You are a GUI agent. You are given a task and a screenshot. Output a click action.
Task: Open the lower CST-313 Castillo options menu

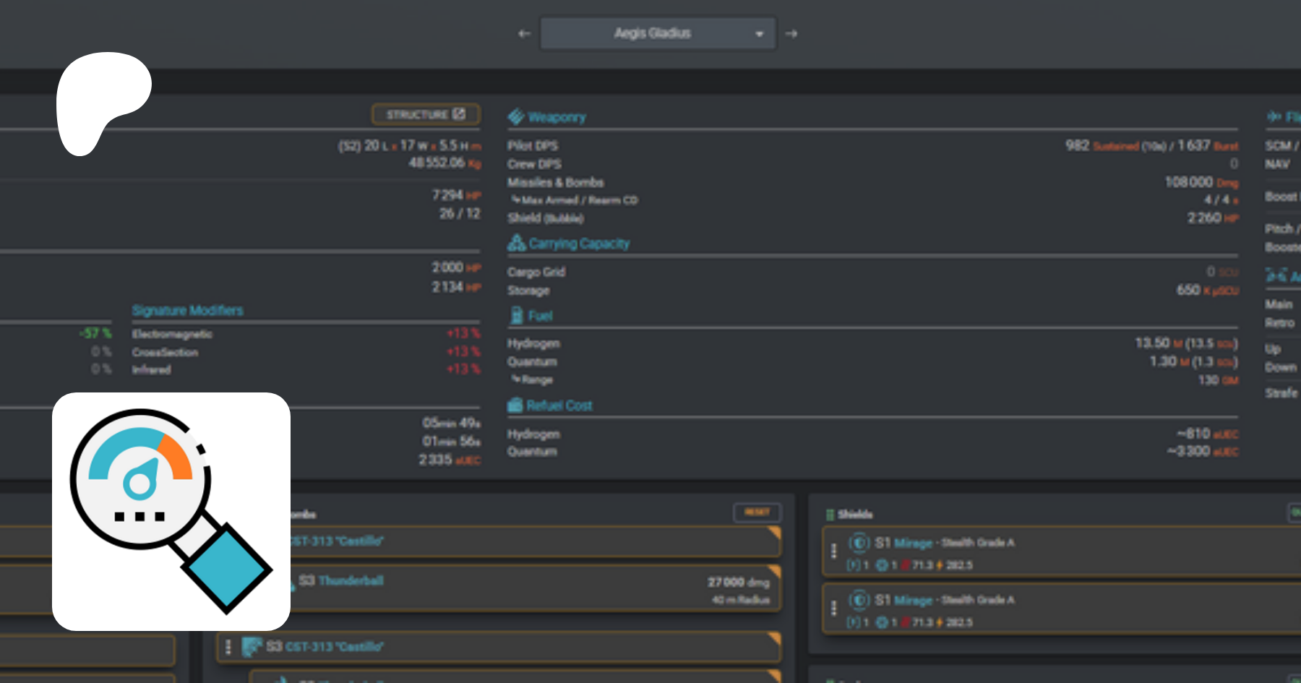[228, 647]
